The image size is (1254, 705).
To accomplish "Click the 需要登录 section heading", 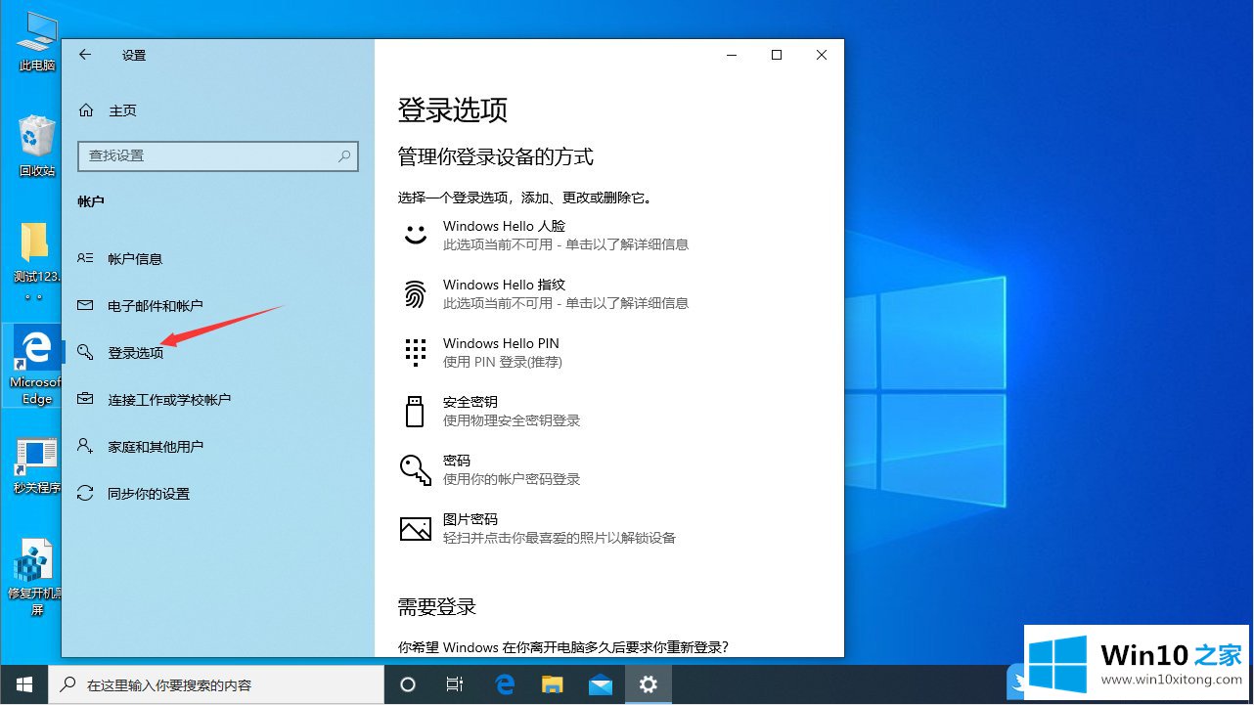I will (437, 606).
